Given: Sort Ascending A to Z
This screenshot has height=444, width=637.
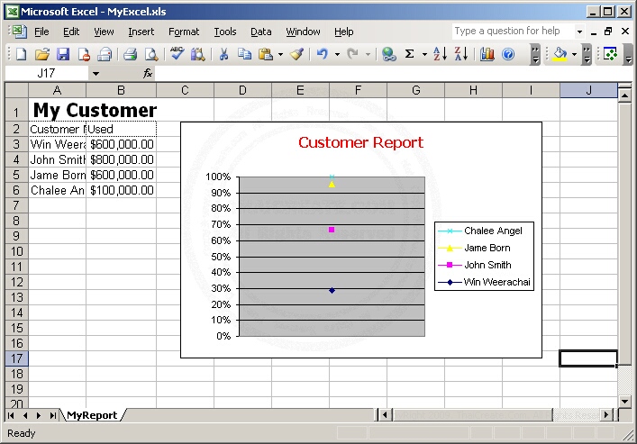Looking at the screenshot, I should click(x=440, y=54).
